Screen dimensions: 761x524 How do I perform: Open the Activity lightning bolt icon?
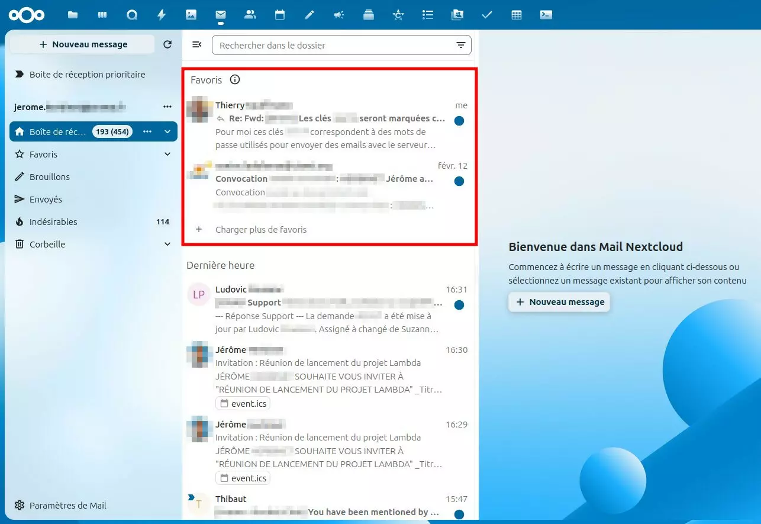click(162, 15)
